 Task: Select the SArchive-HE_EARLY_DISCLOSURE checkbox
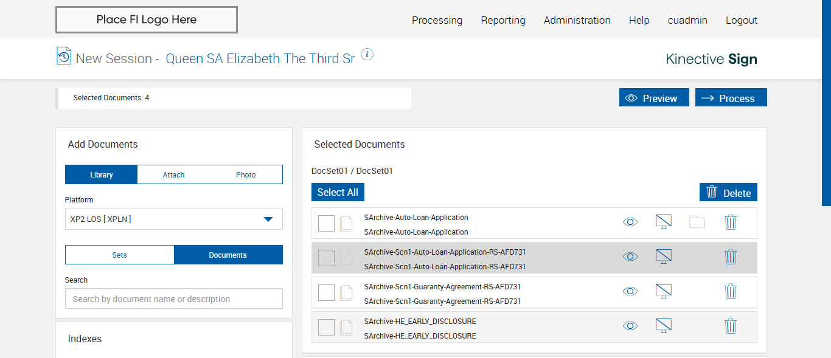326,328
